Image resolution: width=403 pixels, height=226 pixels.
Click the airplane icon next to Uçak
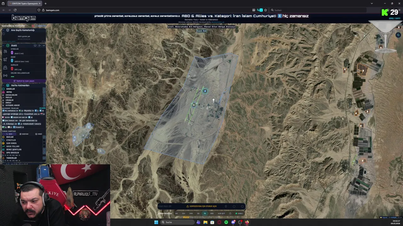[5, 59]
